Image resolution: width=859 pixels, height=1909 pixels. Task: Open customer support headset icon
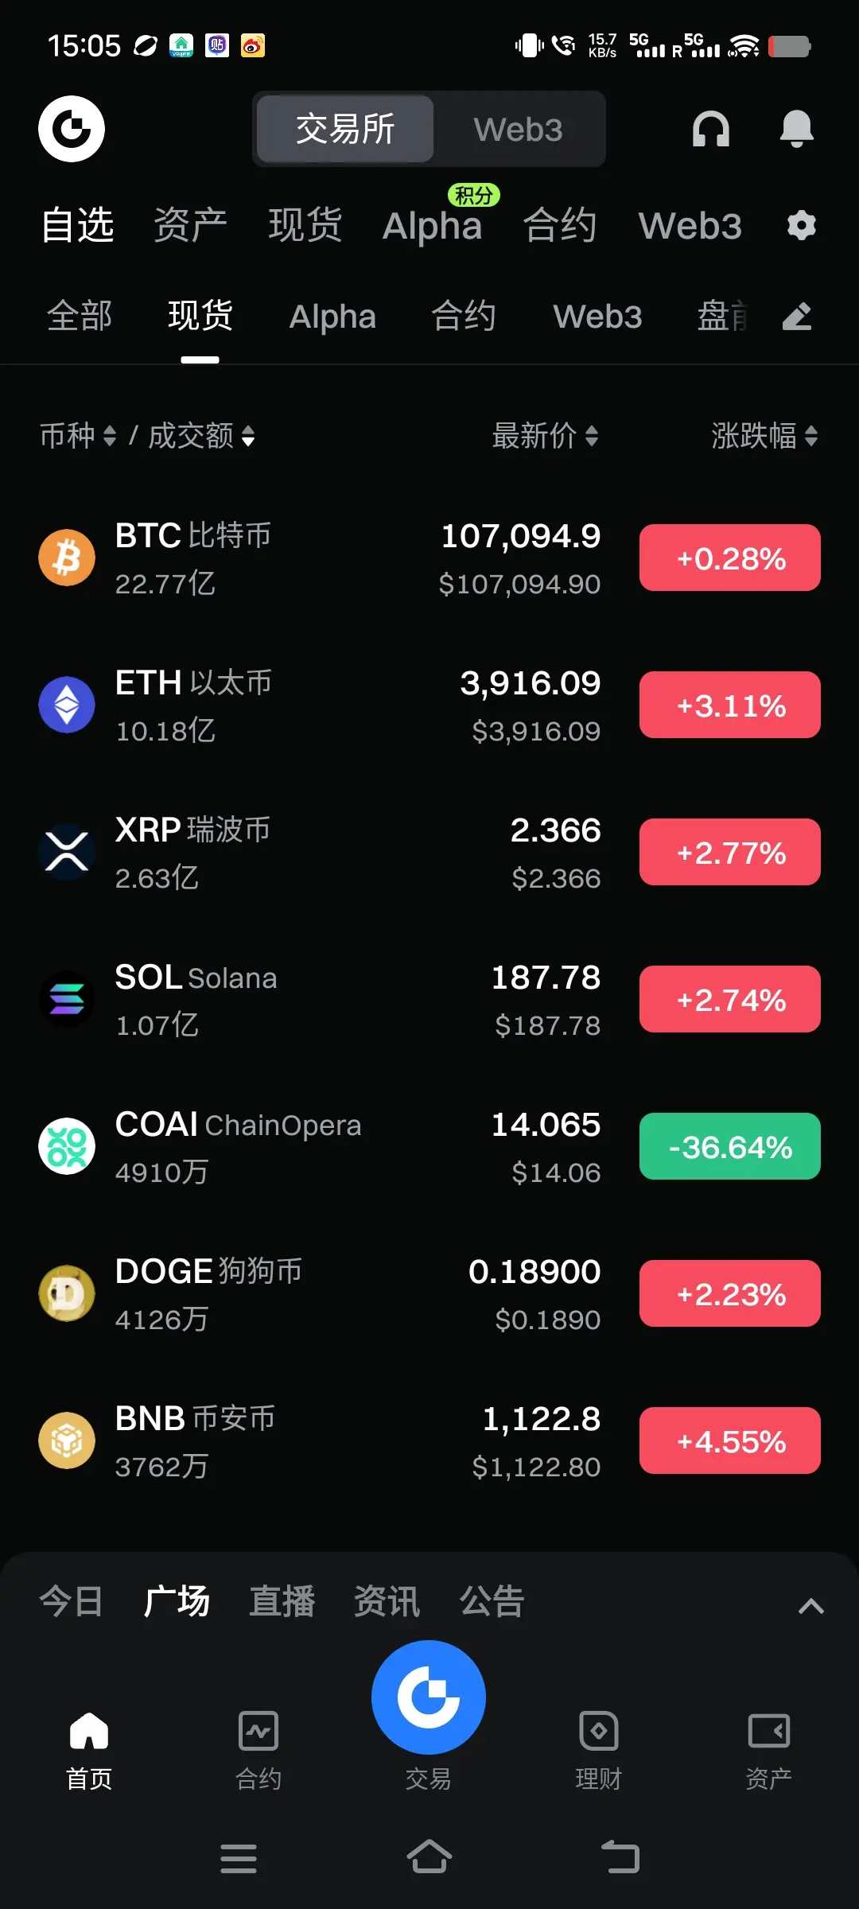(x=711, y=129)
